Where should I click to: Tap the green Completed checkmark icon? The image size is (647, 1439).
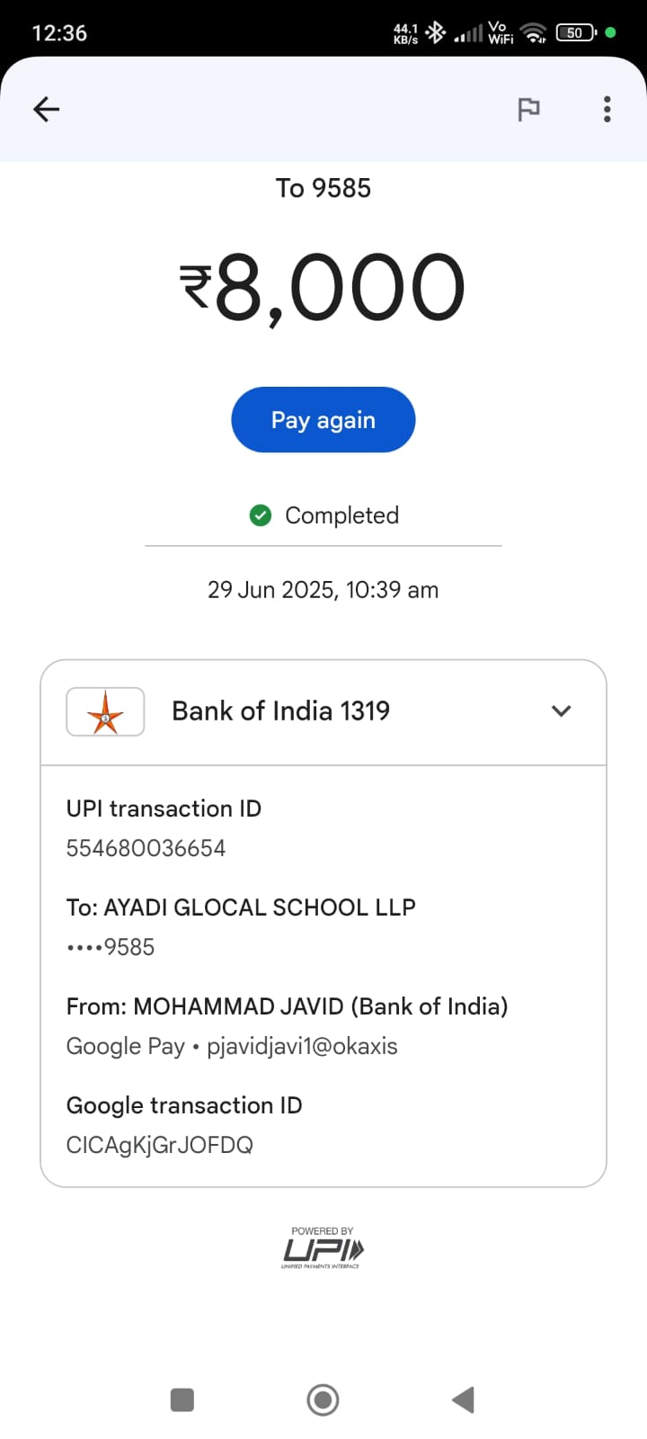point(261,515)
